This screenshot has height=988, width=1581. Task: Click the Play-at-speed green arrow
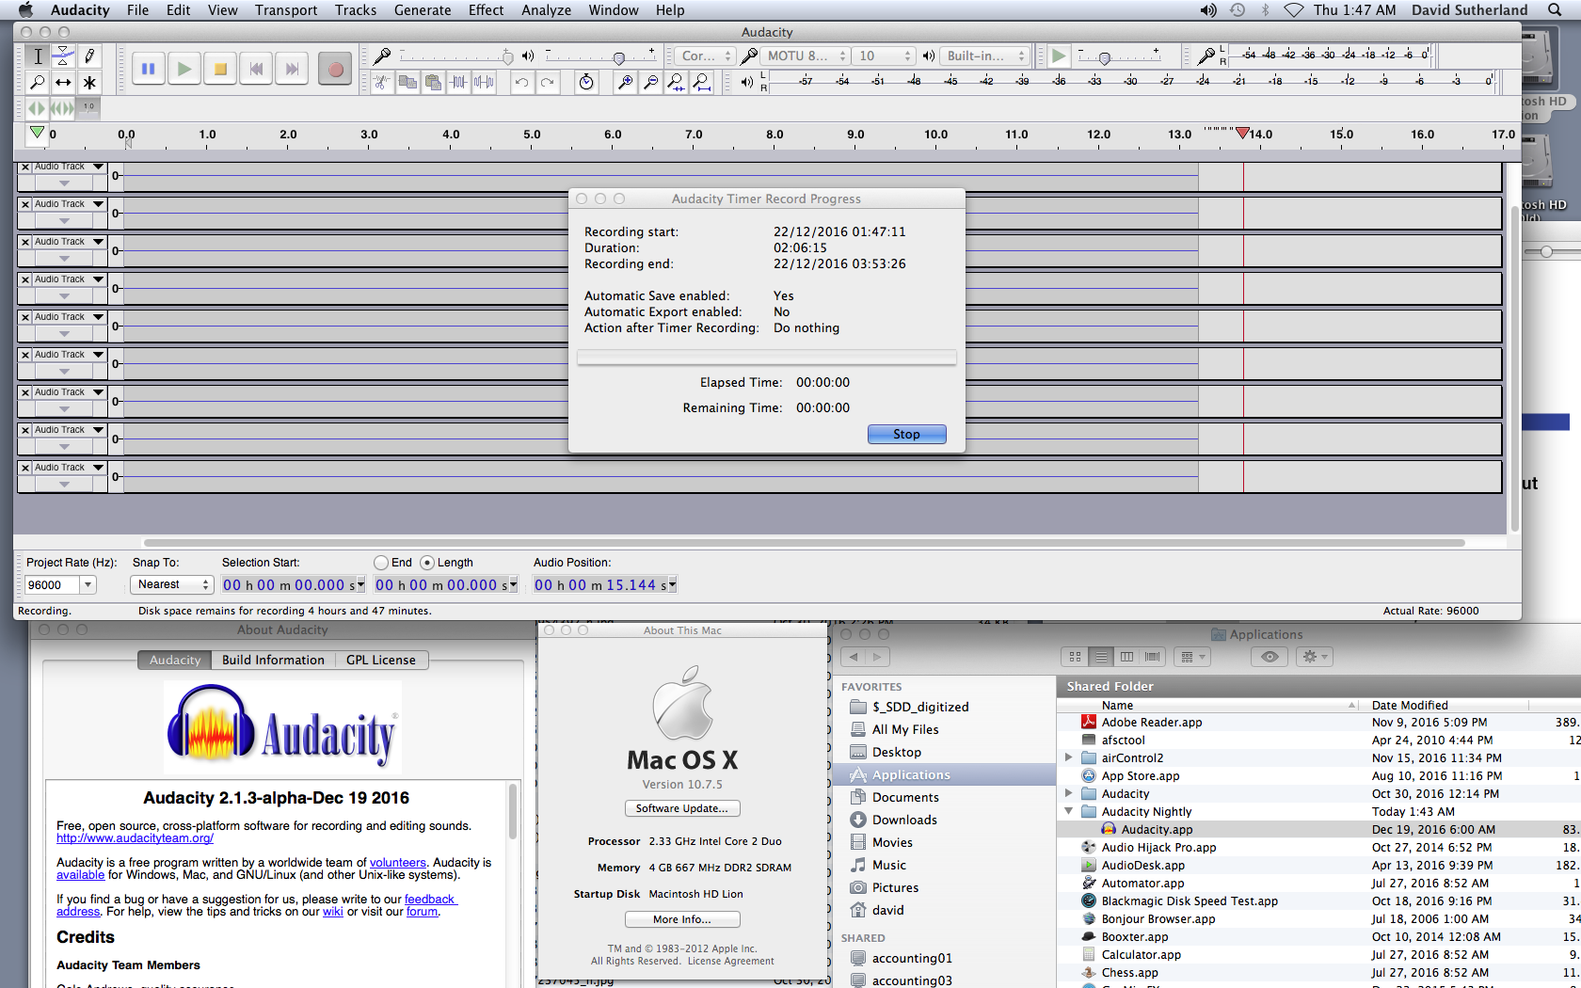click(1059, 56)
